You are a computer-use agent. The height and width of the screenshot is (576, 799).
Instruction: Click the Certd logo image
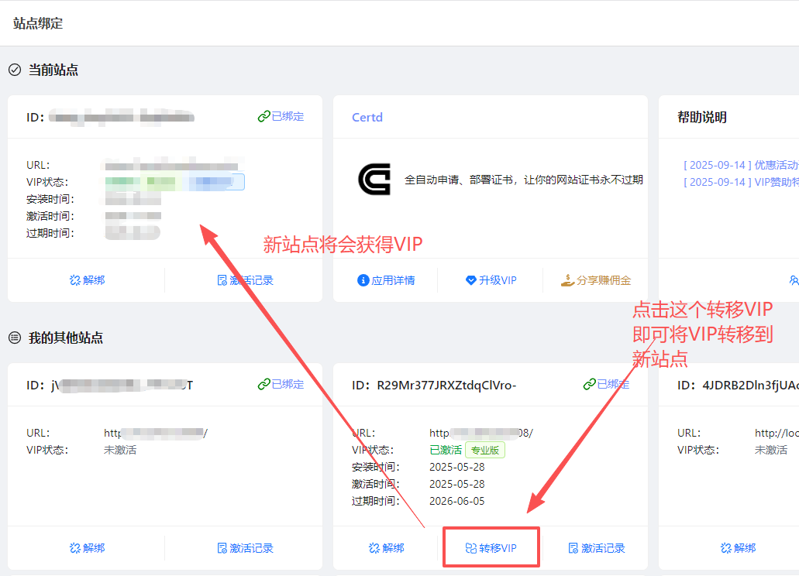pos(374,179)
